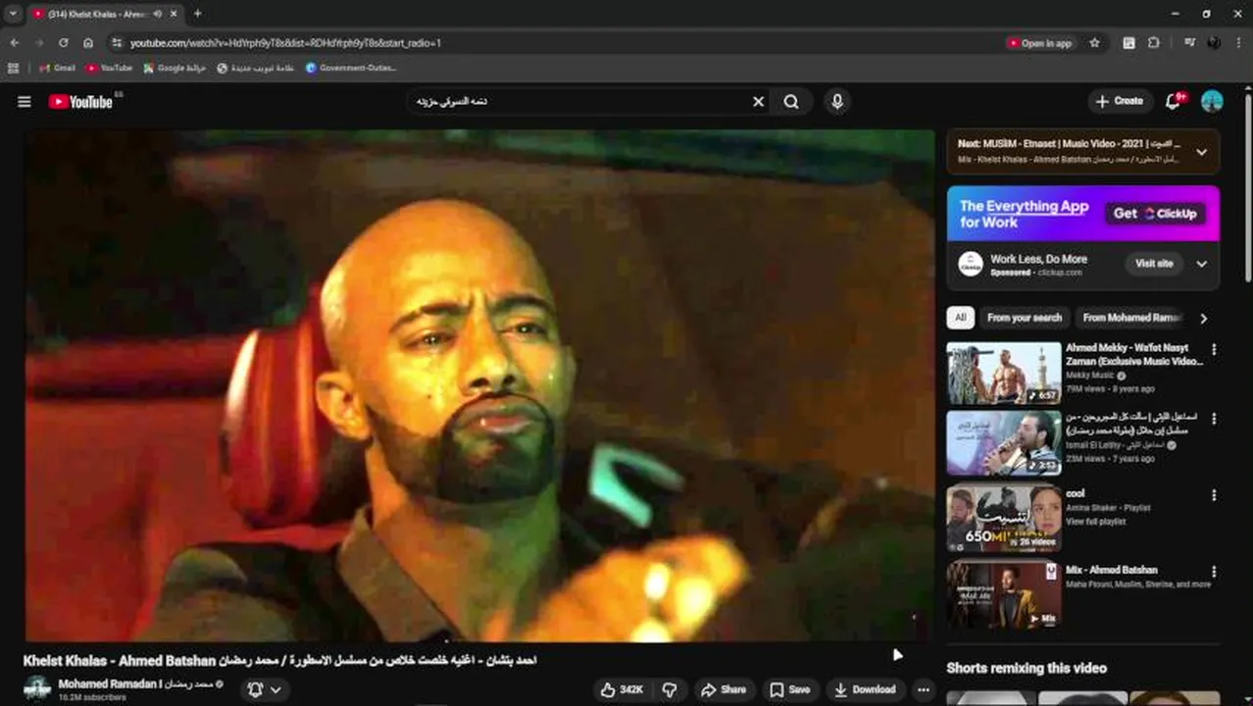Bookmark this page with star icon
This screenshot has height=706, width=1253.
point(1095,43)
